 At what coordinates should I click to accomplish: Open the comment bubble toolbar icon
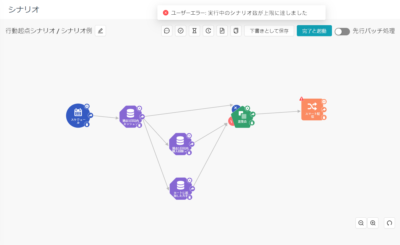pos(167,31)
